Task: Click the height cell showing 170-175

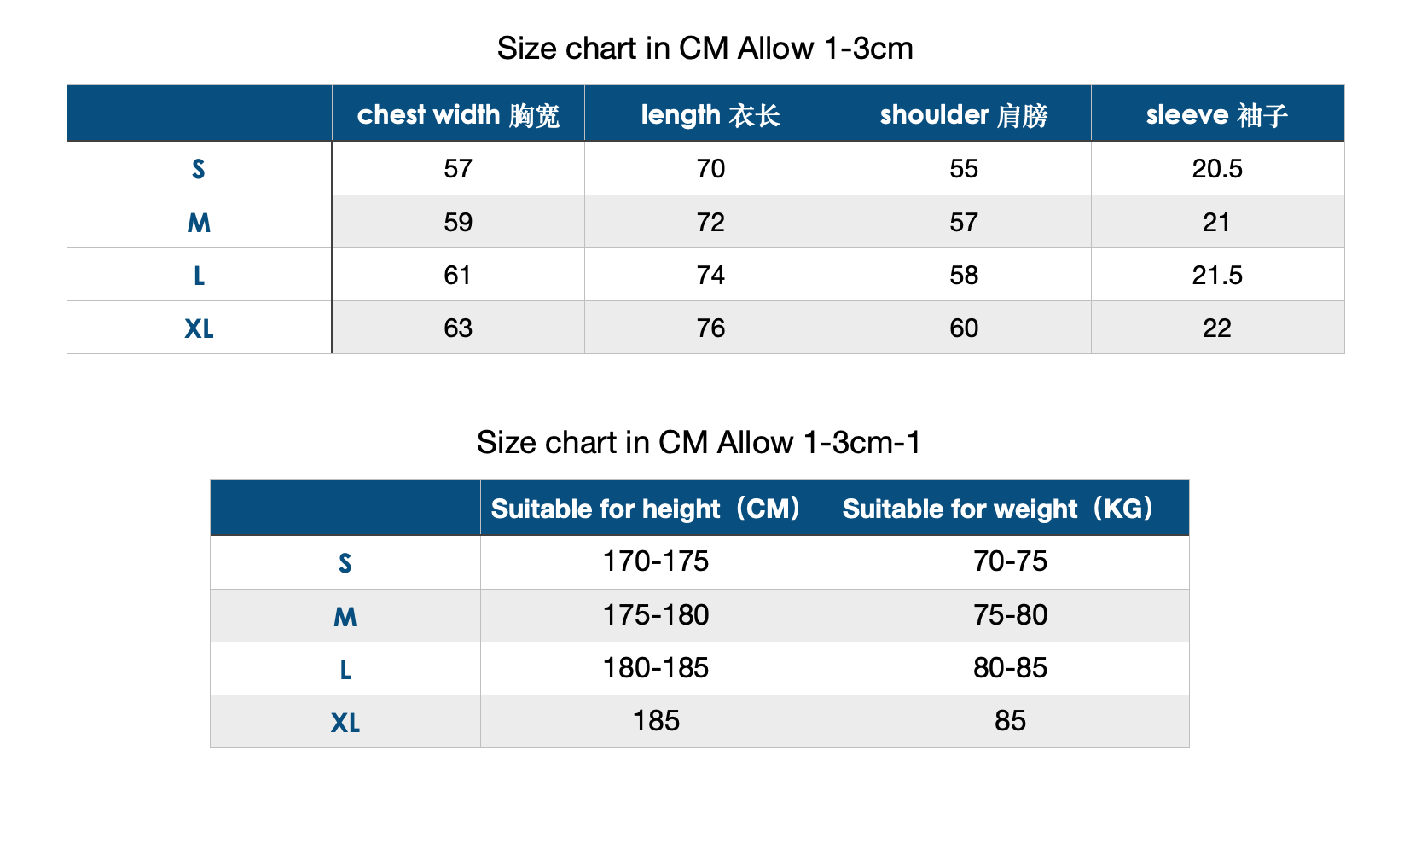Action: (656, 561)
